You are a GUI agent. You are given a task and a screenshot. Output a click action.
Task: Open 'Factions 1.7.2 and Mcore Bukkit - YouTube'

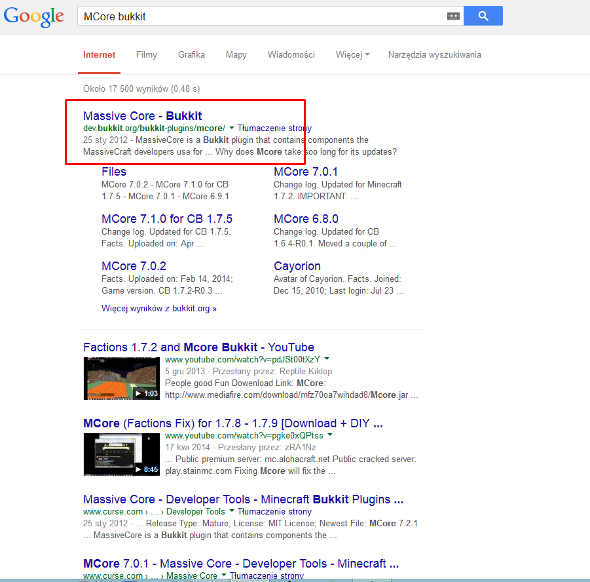(198, 347)
